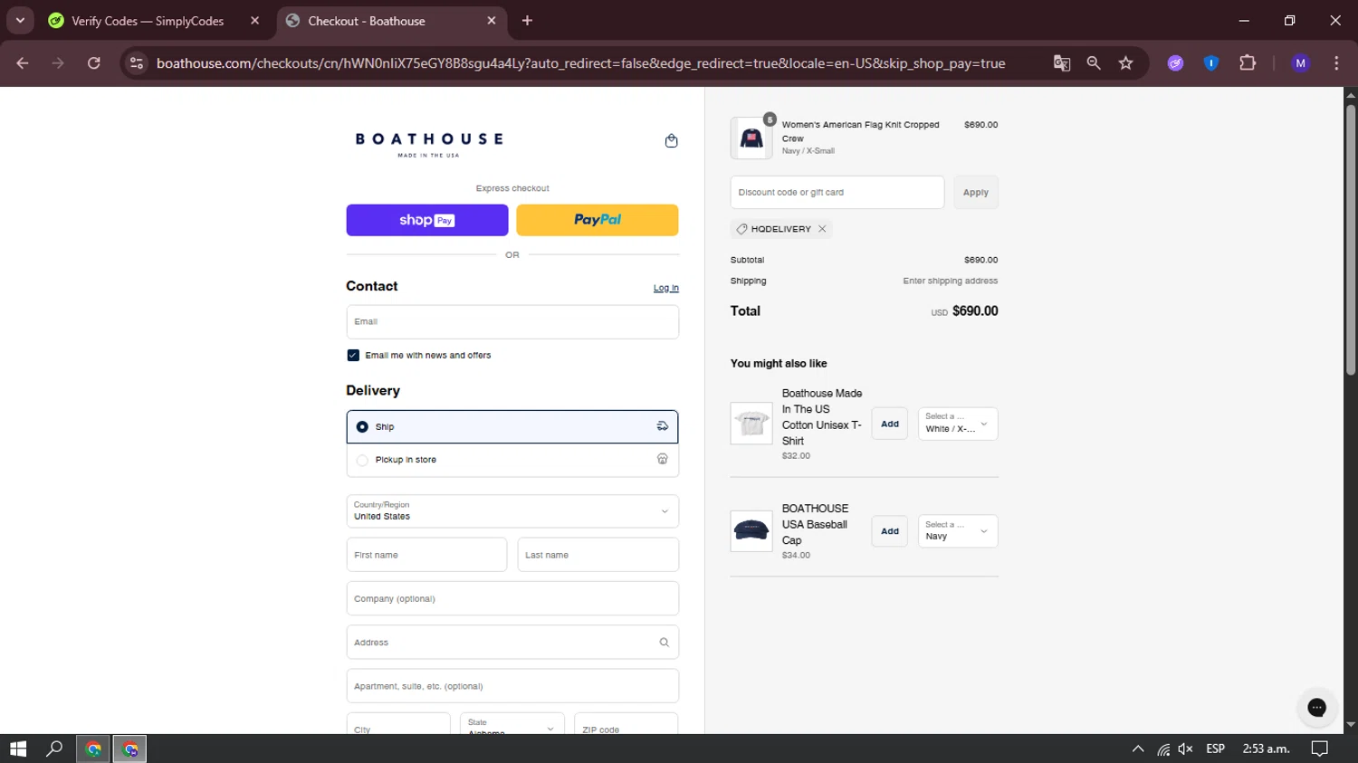Image resolution: width=1358 pixels, height=763 pixels.
Task: Open the browser zoom icon
Action: coord(1094,63)
